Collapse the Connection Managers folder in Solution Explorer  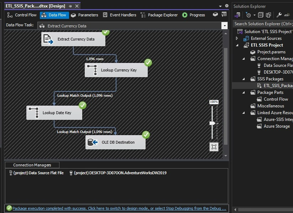click(244, 59)
